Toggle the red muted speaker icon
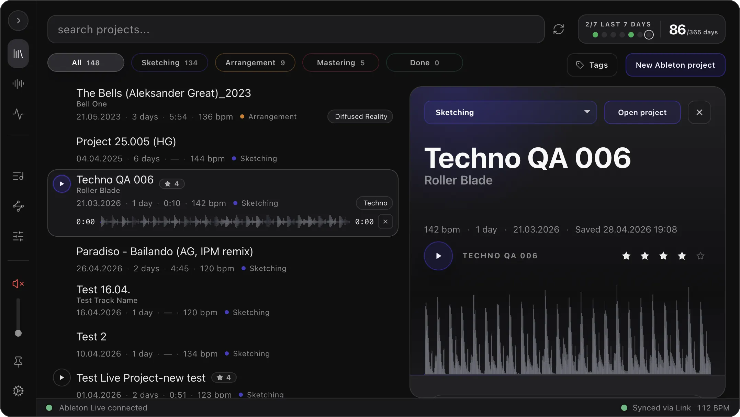 point(18,284)
